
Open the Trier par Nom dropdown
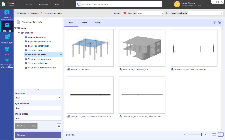point(150,13)
